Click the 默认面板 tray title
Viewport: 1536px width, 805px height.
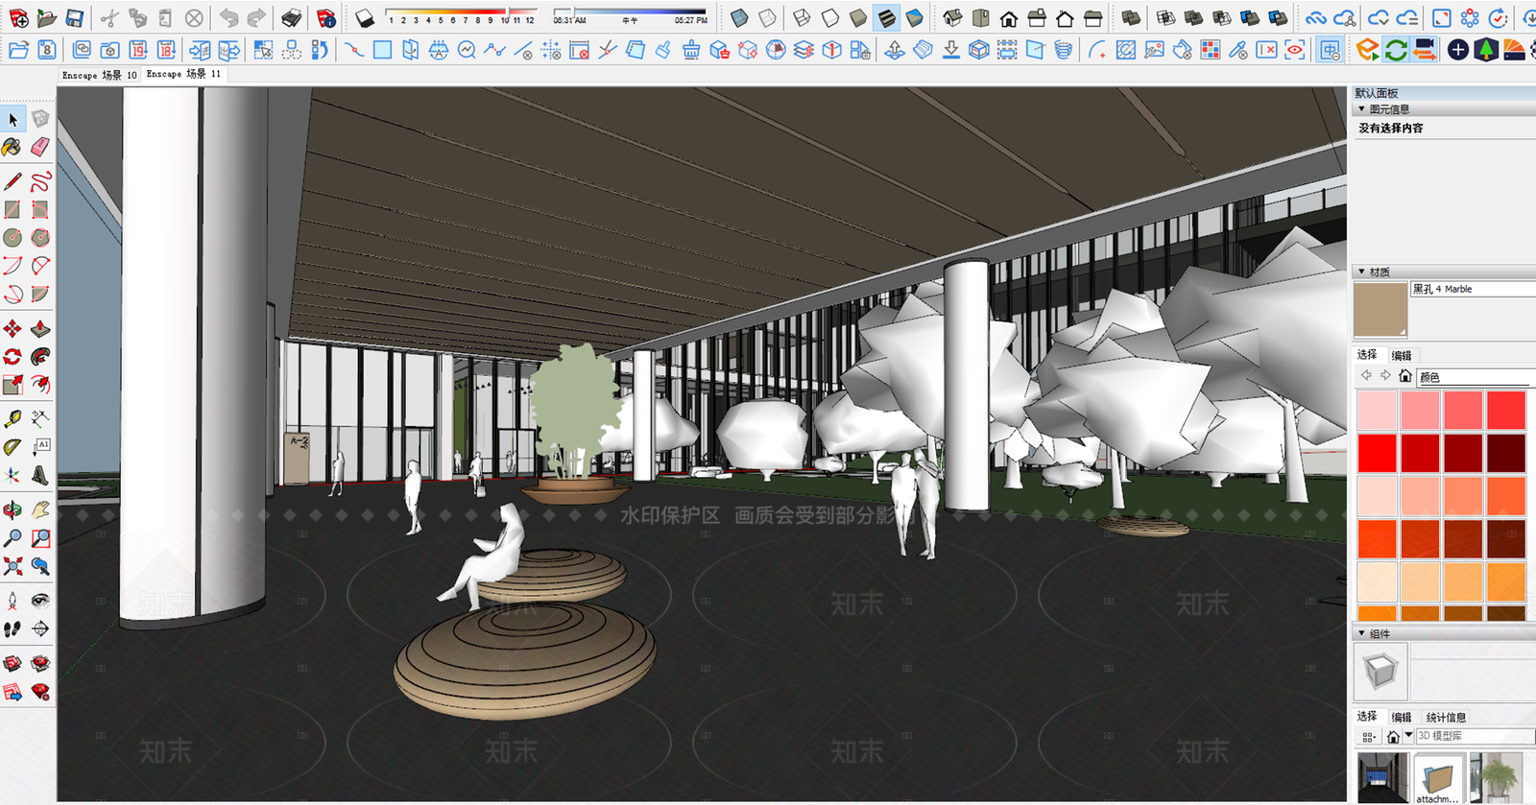pos(1377,93)
